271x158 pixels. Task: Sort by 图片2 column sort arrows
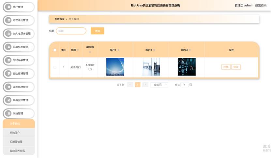pos(154,50)
